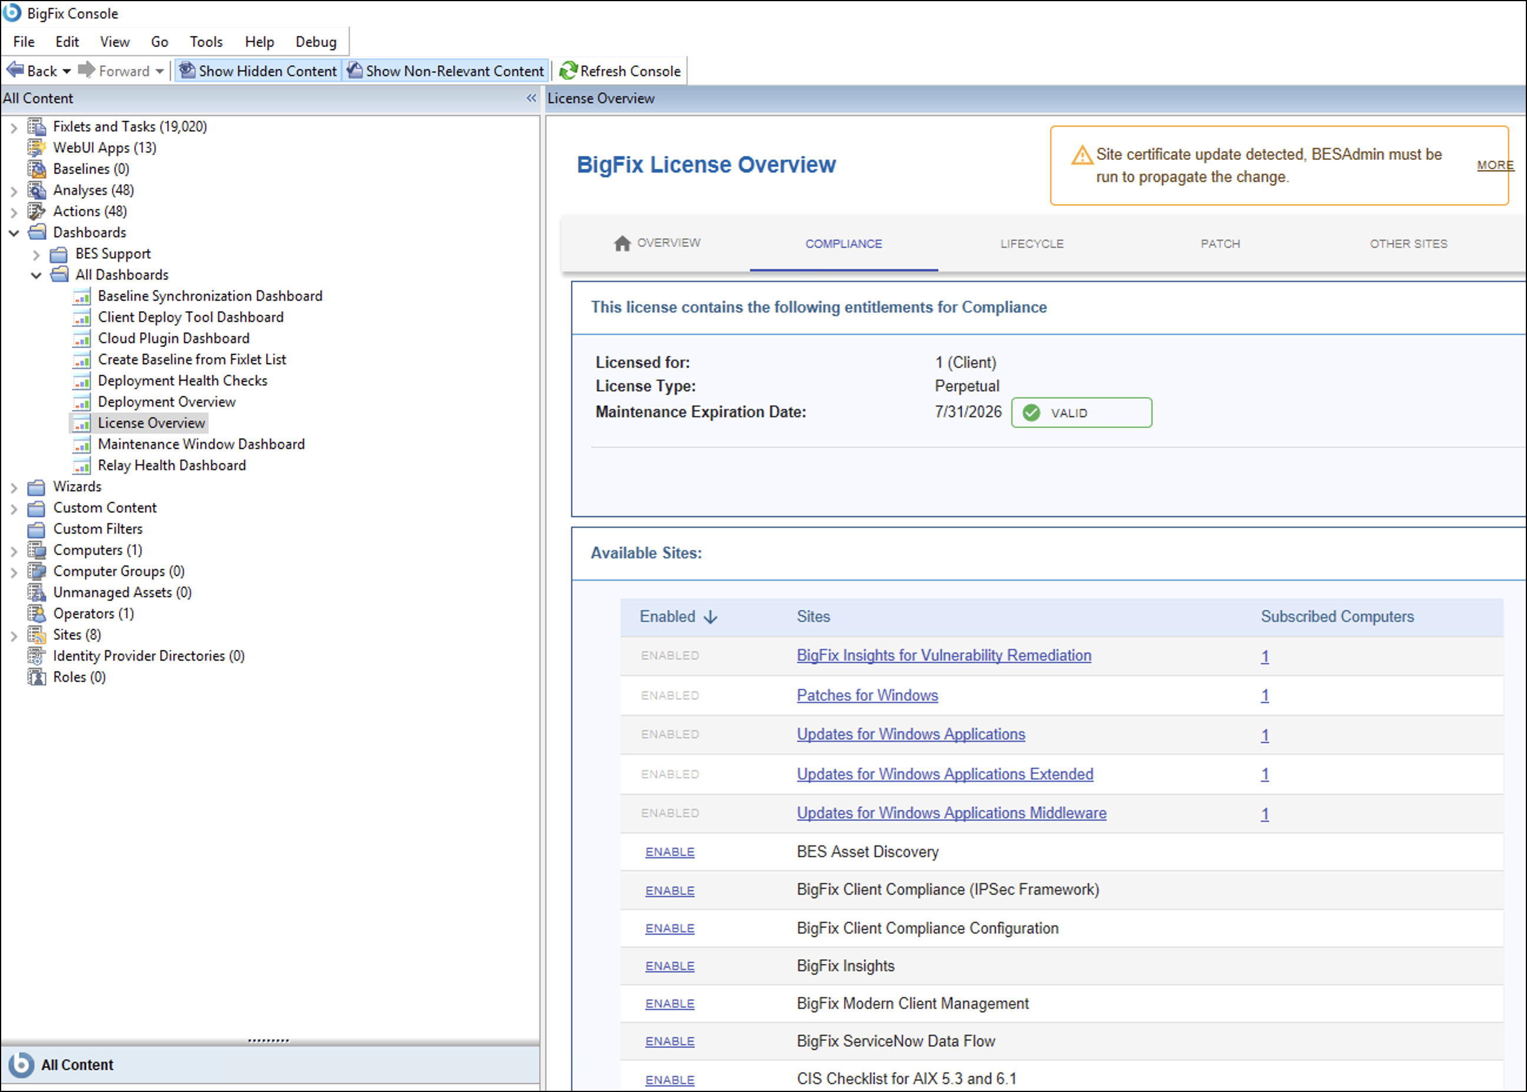Toggle the Enabled column sort arrow
1527x1092 pixels.
(x=711, y=617)
